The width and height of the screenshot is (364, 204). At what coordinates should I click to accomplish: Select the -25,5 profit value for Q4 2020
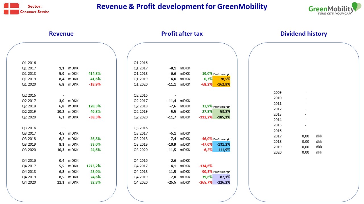point(172,182)
